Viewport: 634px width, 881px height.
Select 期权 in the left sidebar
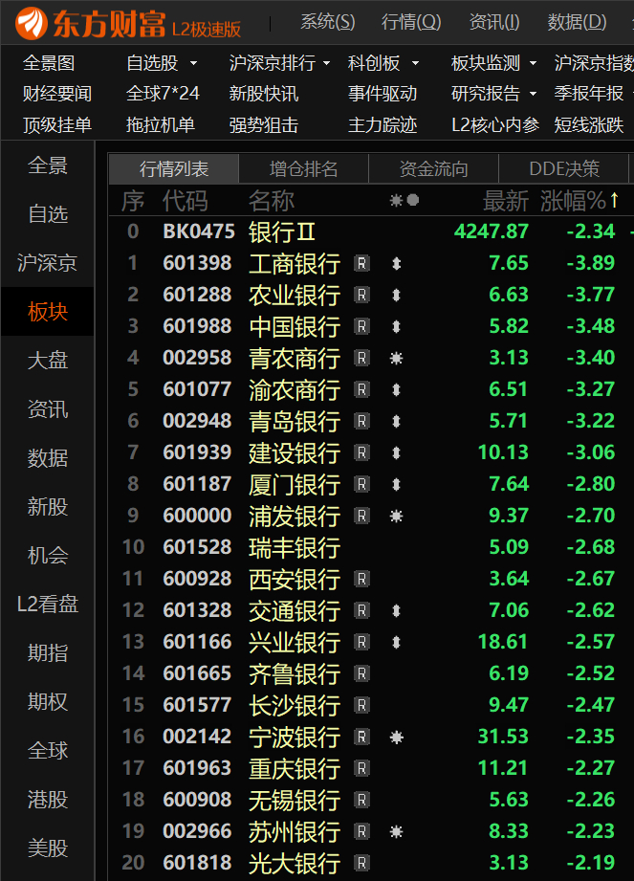[48, 702]
